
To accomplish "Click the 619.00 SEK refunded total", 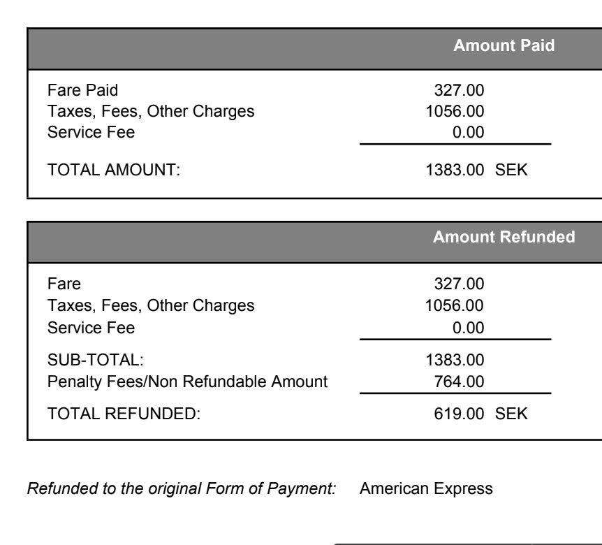I will pos(480,414).
